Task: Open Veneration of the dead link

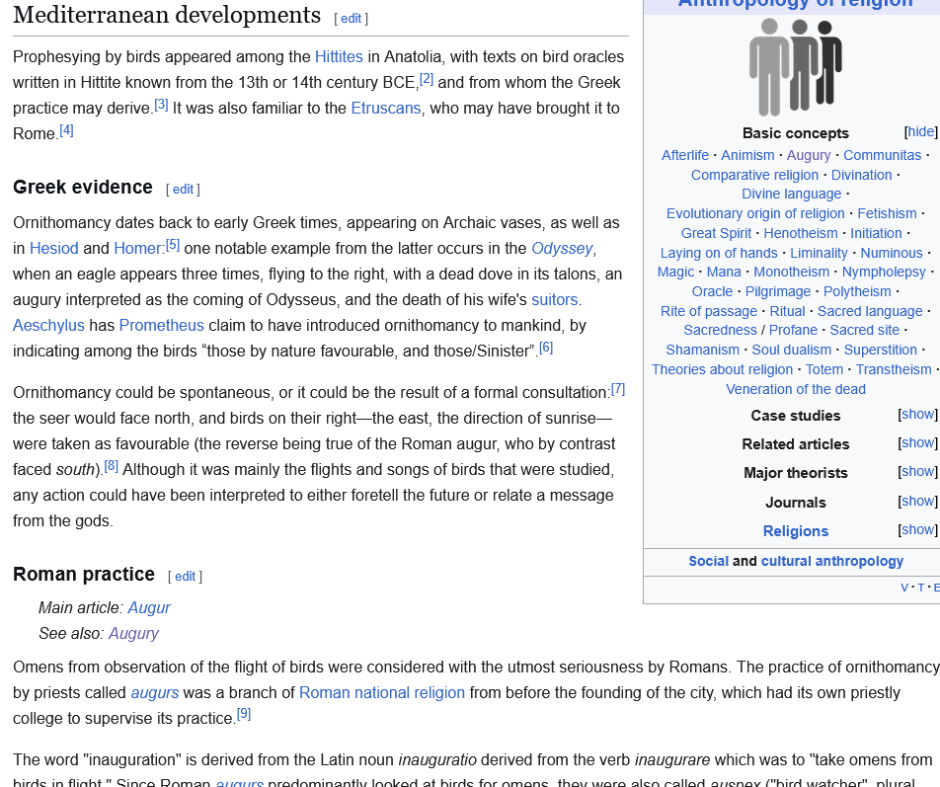Action: coord(796,390)
